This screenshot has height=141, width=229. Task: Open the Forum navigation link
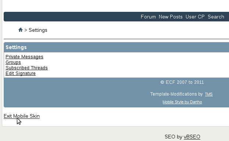(148, 17)
